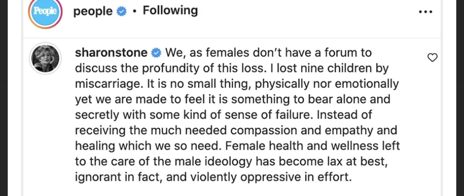Screen dimensions: 464x196
Task: Click the last line ending "oppressive in effort"
Action: click(213, 178)
